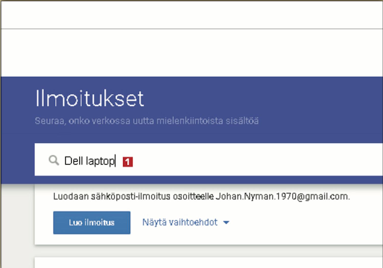Expand the "Näytä vaihtoehdot" options dropdown
The width and height of the screenshot is (383, 268).
click(x=186, y=222)
